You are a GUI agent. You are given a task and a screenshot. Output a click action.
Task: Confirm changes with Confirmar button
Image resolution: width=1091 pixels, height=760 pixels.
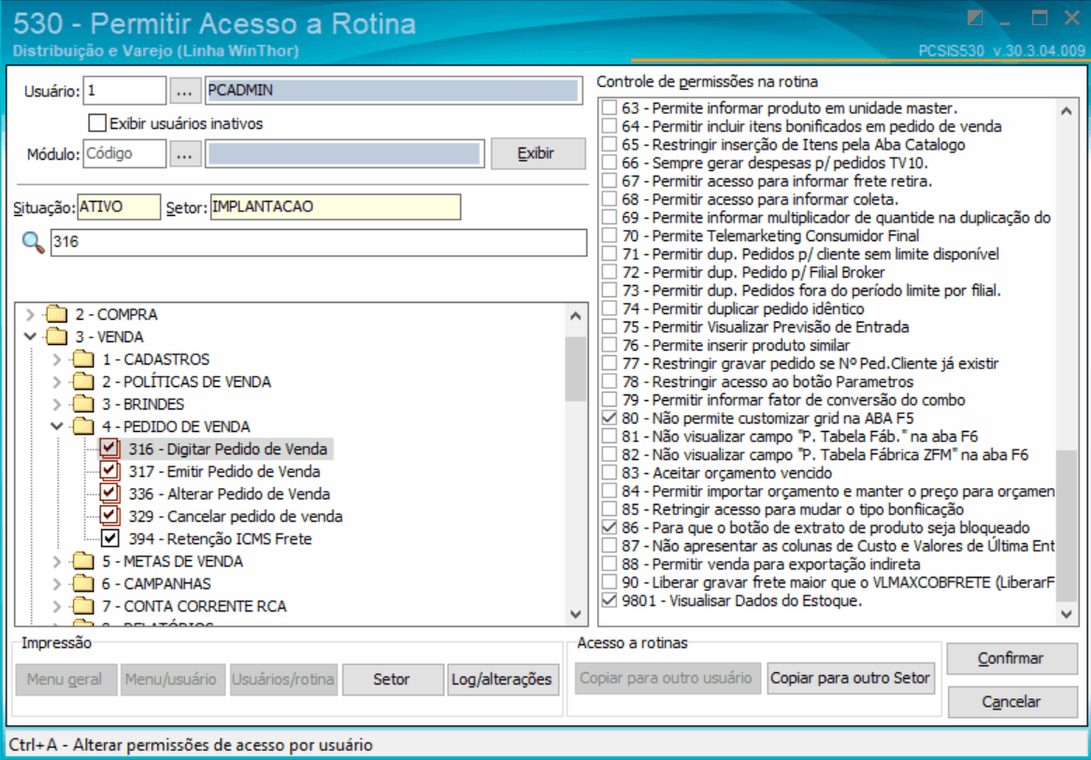point(1012,658)
